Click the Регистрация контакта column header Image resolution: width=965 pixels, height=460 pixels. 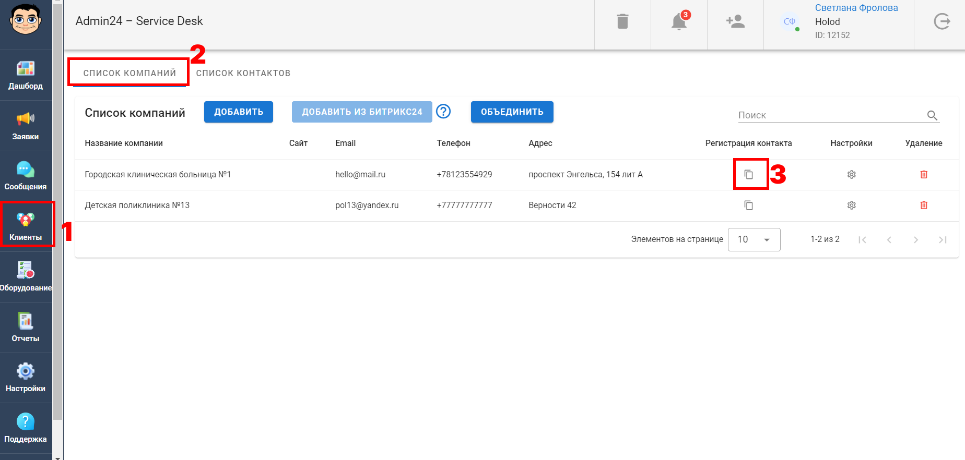coord(748,143)
